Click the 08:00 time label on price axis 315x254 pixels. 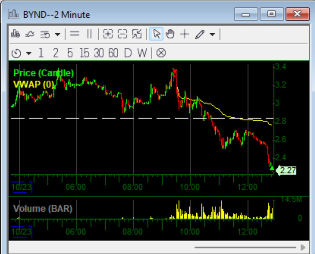(133, 187)
